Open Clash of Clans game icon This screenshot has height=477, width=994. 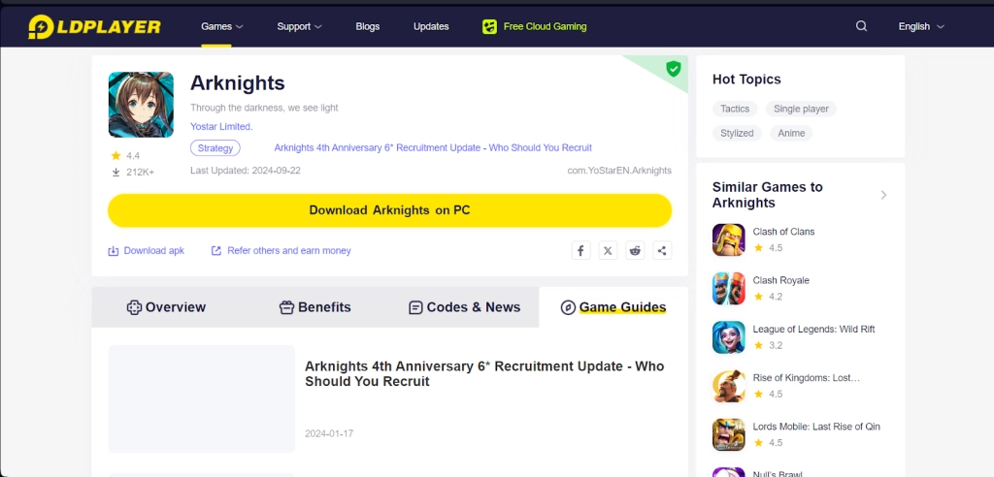coord(728,239)
